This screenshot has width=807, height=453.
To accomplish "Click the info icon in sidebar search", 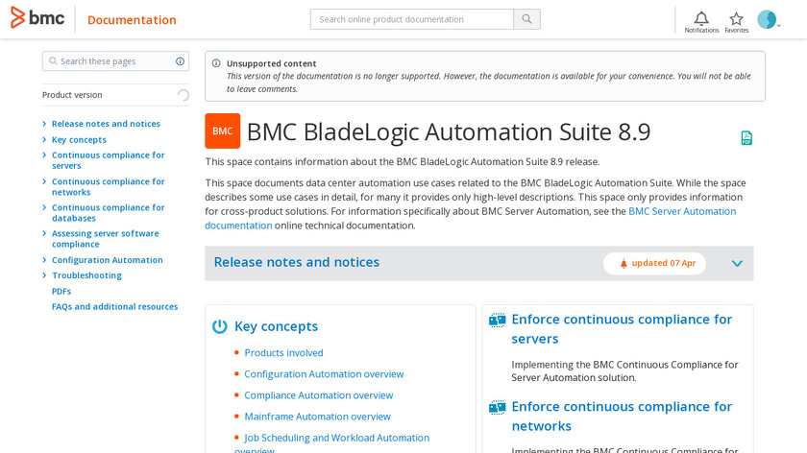I will 180,61.
